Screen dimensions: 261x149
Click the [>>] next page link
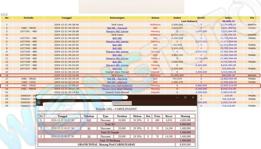tap(4, 14)
